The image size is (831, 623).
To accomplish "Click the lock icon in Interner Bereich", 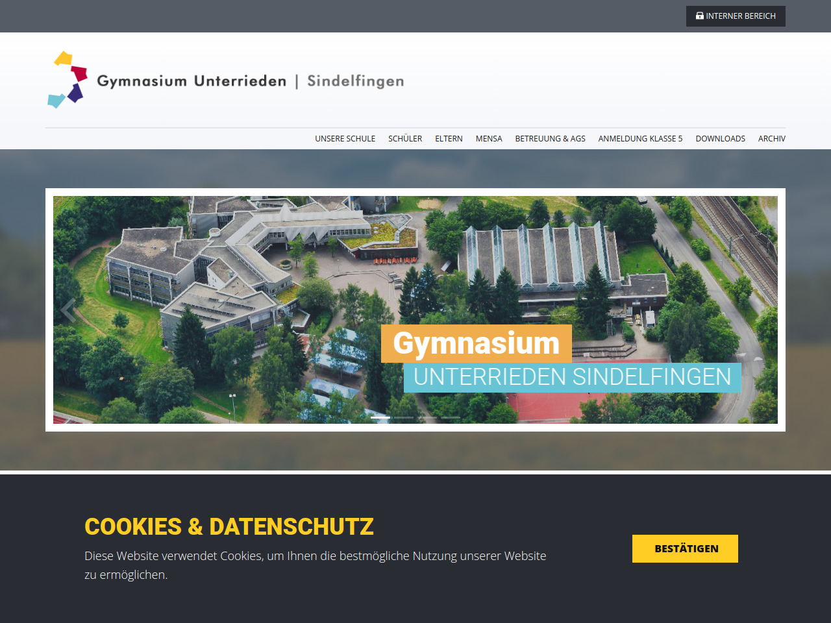I will [699, 16].
